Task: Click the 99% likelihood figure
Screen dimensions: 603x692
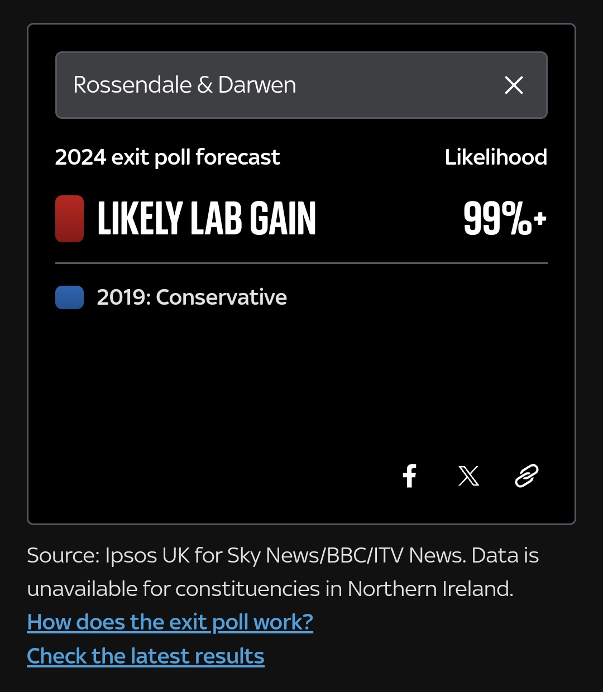Action: [x=497, y=219]
